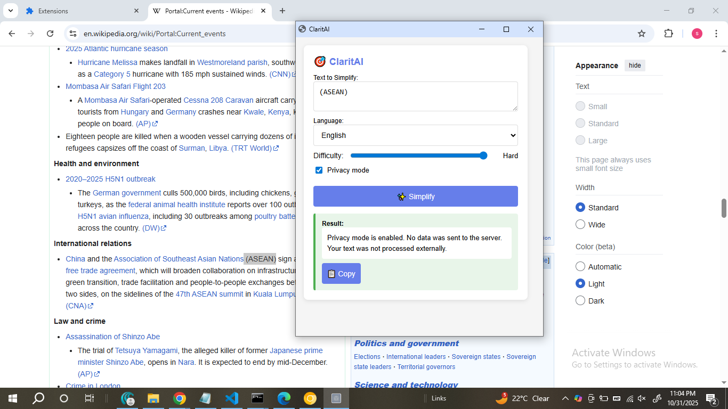728x409 pixels.
Task: Click the Chrome forward arrow icon
Action: coord(31,34)
